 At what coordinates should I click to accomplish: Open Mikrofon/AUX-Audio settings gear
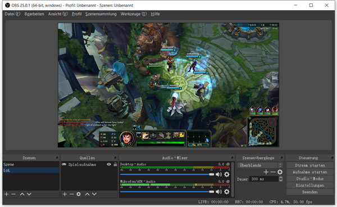coord(227,191)
